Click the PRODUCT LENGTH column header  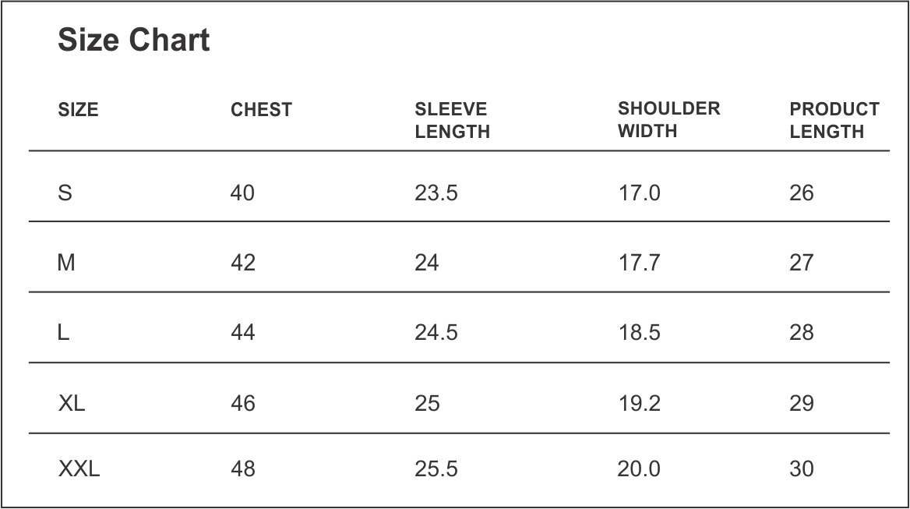point(834,120)
